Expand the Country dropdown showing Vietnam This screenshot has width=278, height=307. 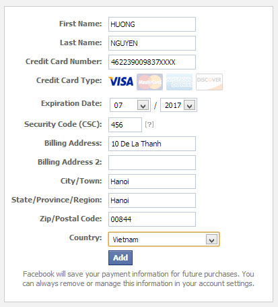click(x=164, y=240)
